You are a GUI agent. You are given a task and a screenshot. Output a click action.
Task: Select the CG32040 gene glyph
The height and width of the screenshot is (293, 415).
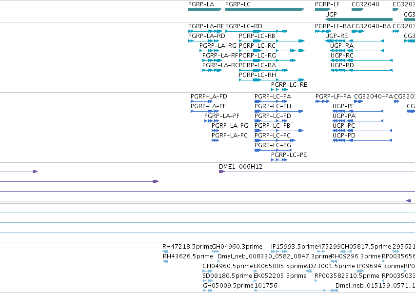point(358,9)
